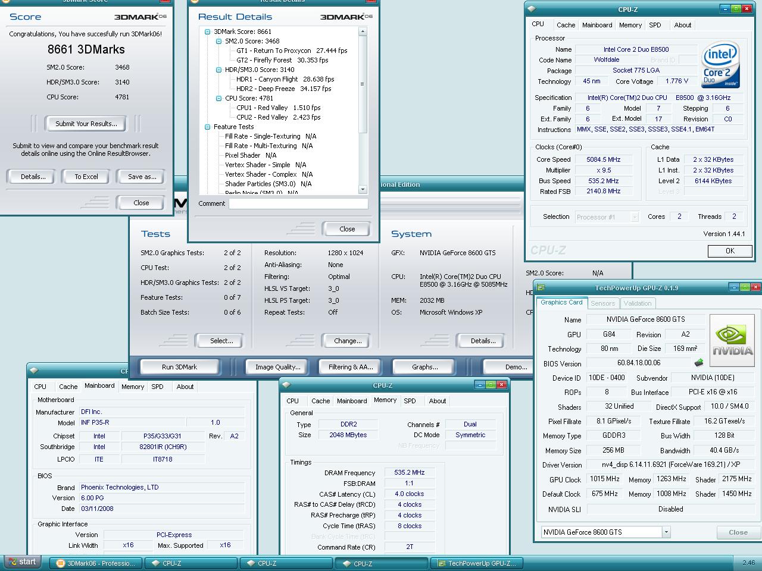Click the Close button in GPU-Z
This screenshot has width=762, height=571.
pos(738,532)
